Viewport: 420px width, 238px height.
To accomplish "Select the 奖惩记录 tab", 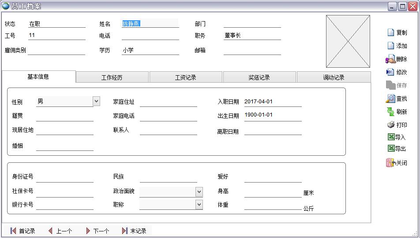I will 259,77.
